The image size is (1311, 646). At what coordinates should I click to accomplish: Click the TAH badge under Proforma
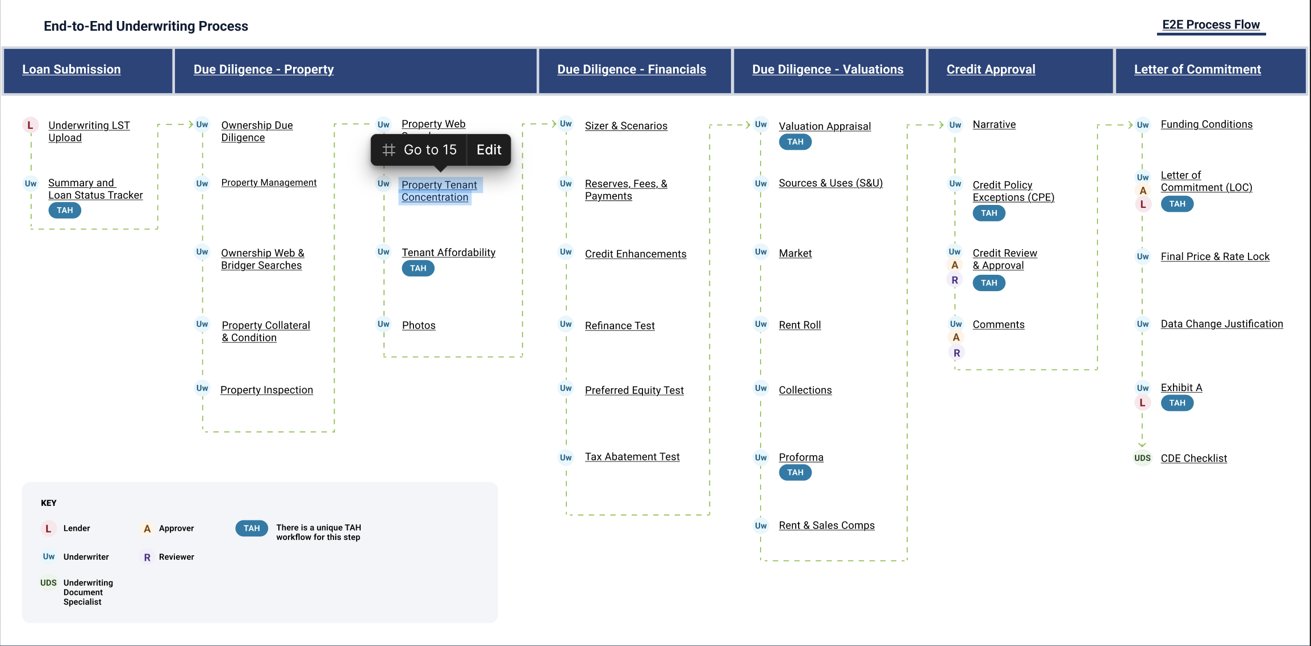tap(795, 472)
